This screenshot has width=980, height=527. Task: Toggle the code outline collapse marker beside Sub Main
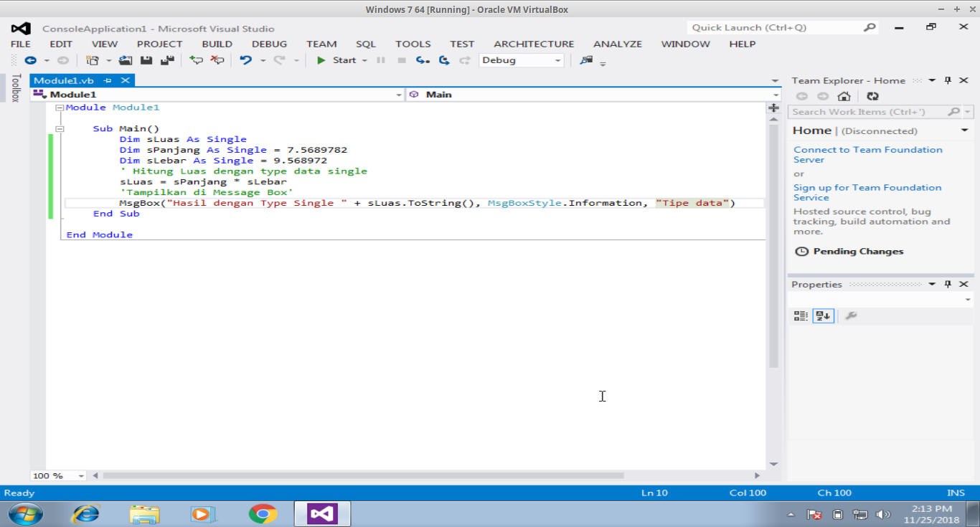click(x=60, y=128)
